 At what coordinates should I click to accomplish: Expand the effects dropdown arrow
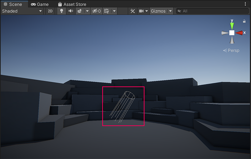[x=87, y=11]
